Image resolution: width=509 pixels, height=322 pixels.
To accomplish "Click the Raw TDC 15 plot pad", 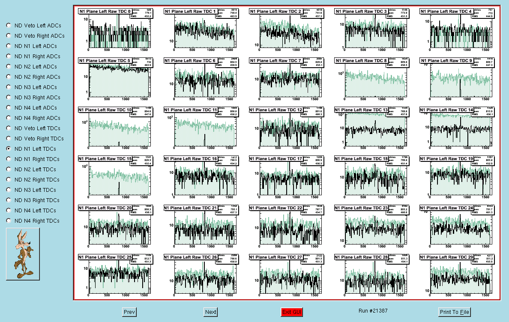I will (x=116, y=177).
